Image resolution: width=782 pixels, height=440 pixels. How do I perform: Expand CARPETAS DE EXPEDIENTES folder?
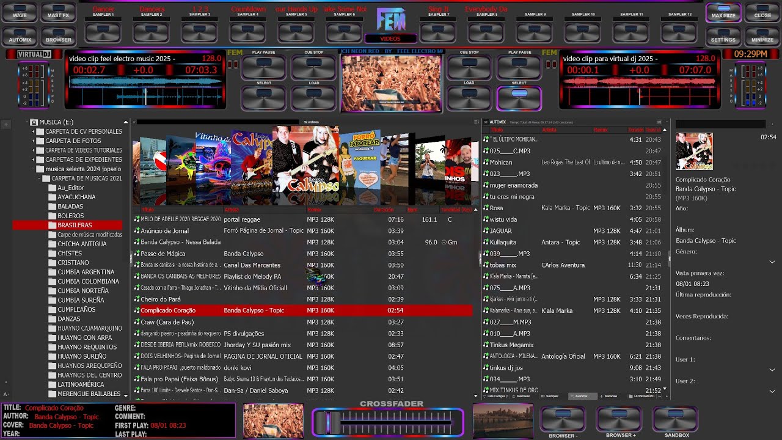tap(34, 159)
